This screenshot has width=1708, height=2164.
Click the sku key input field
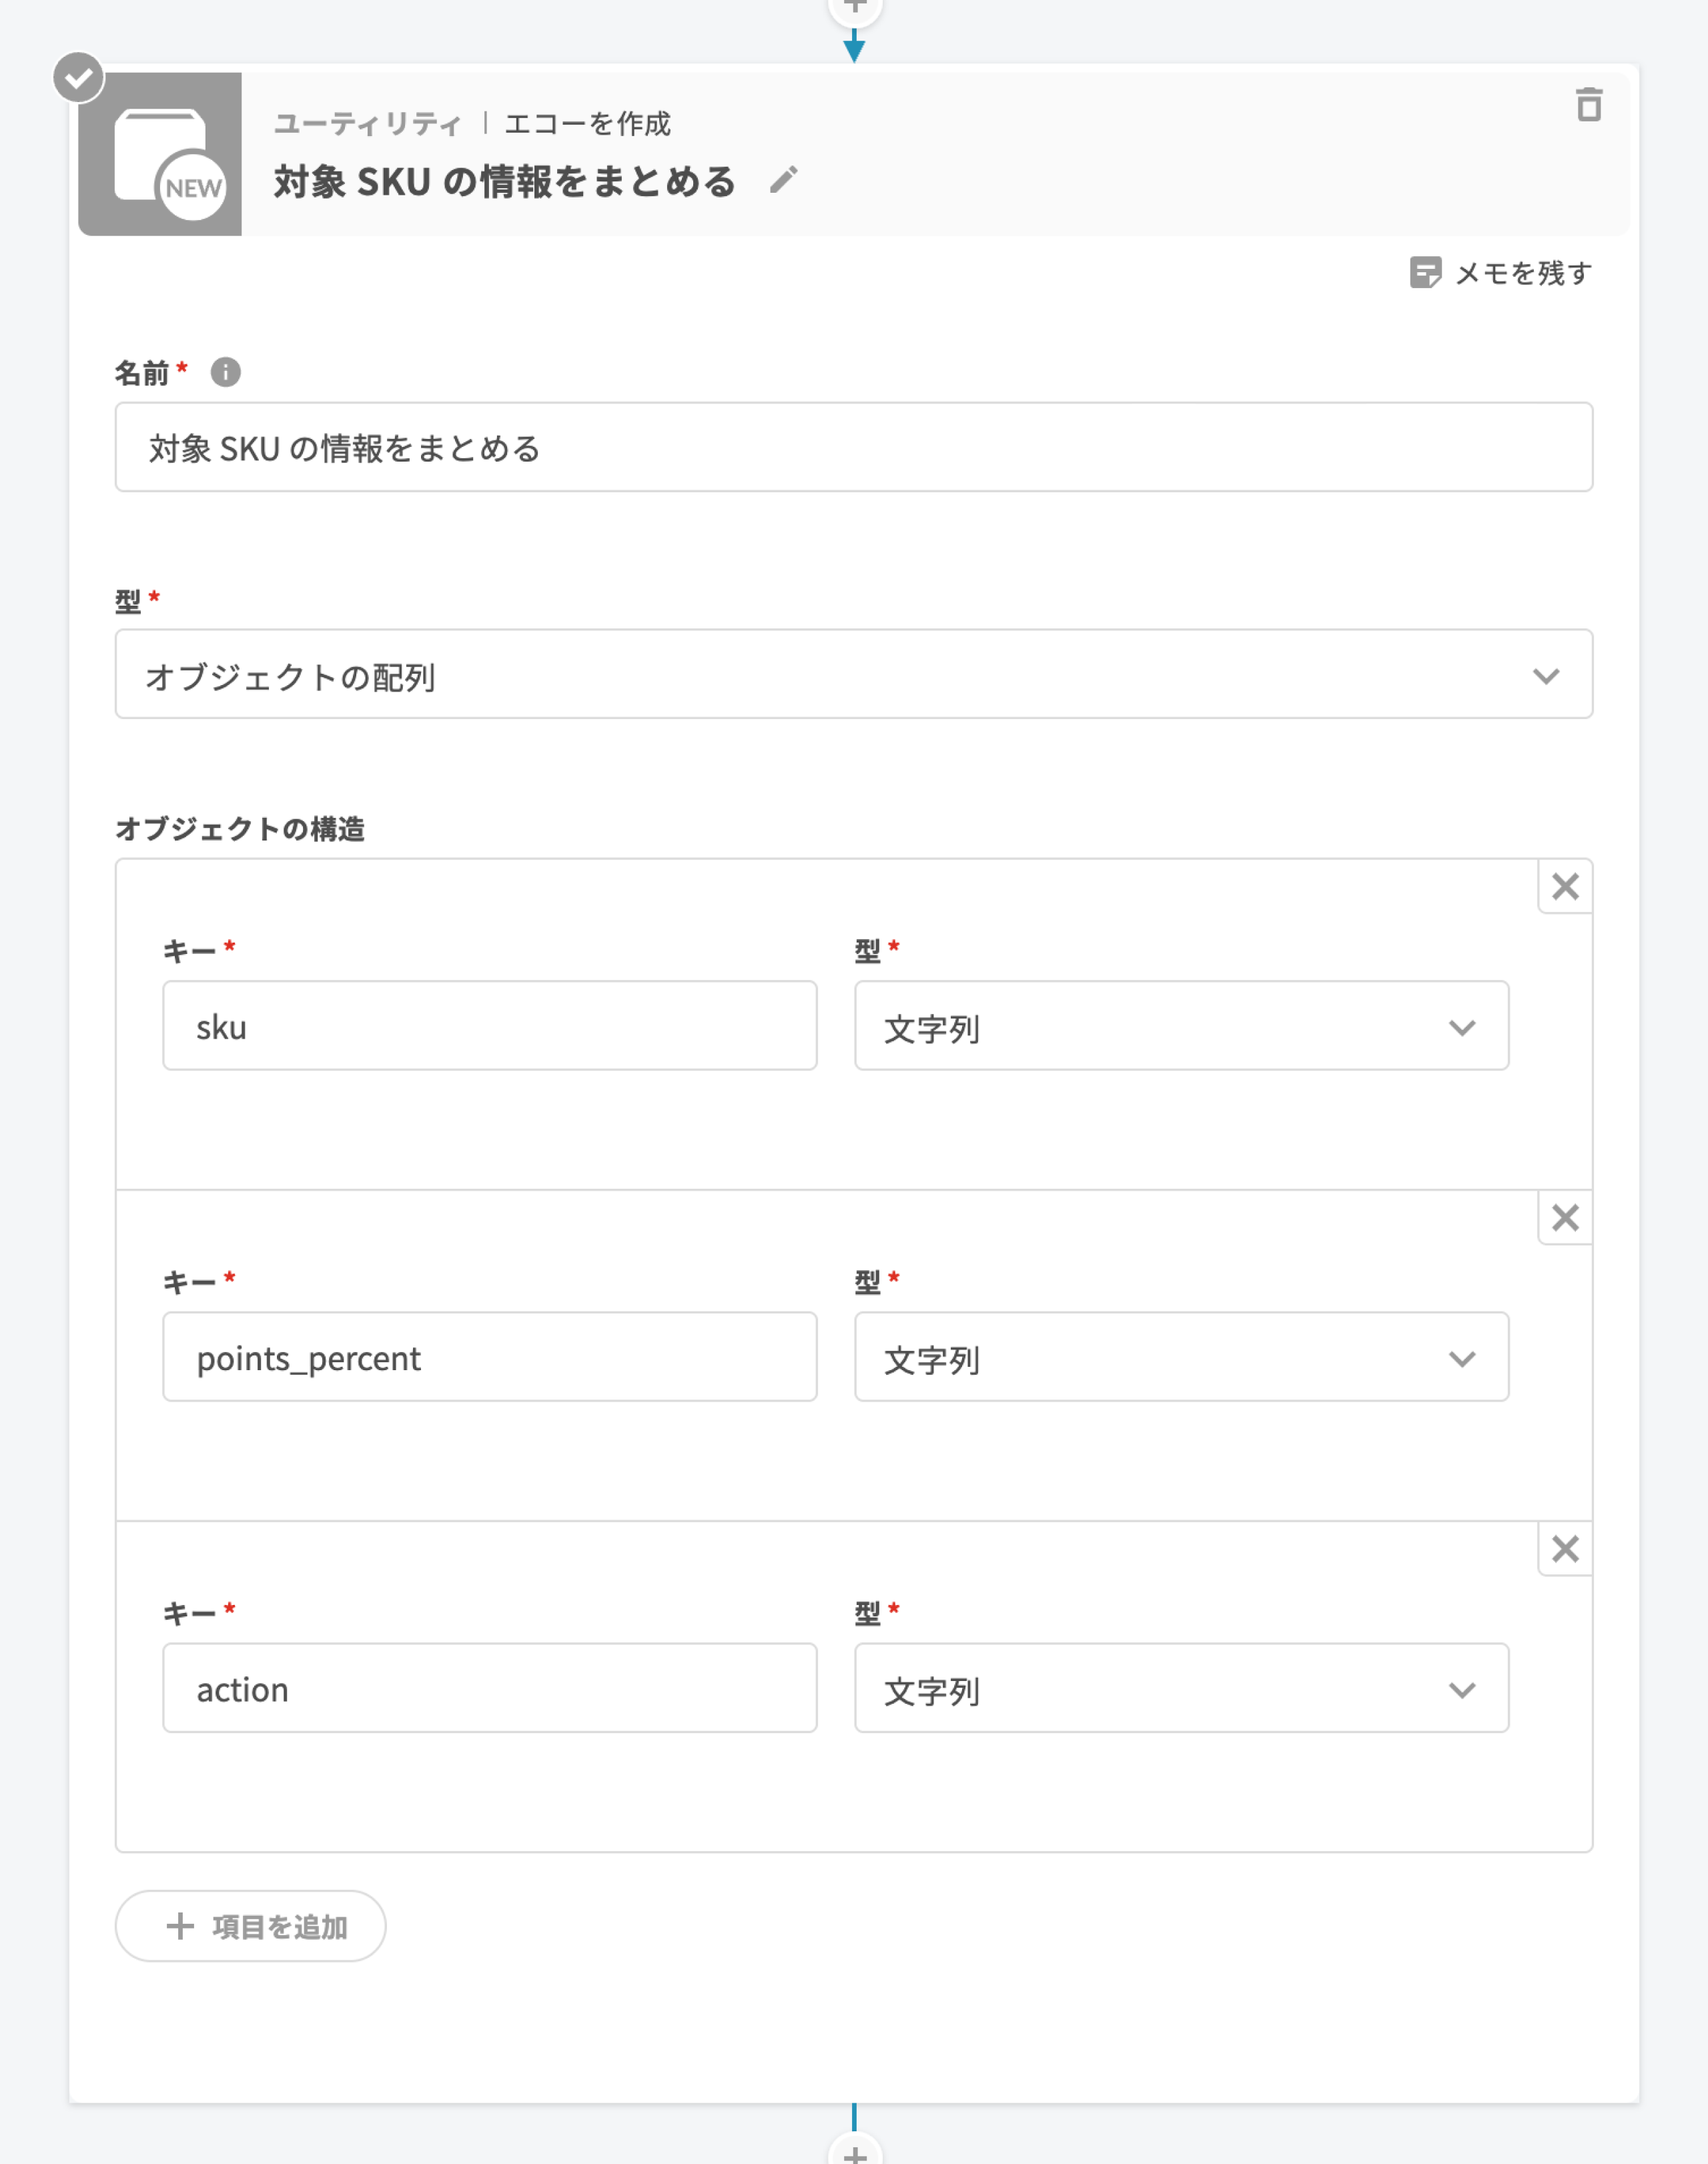tap(489, 1027)
